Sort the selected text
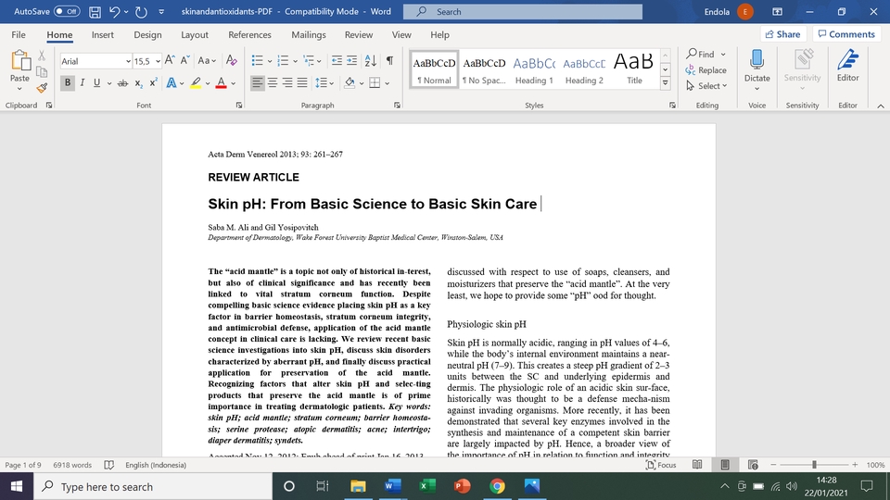890x500 pixels. tap(371, 60)
